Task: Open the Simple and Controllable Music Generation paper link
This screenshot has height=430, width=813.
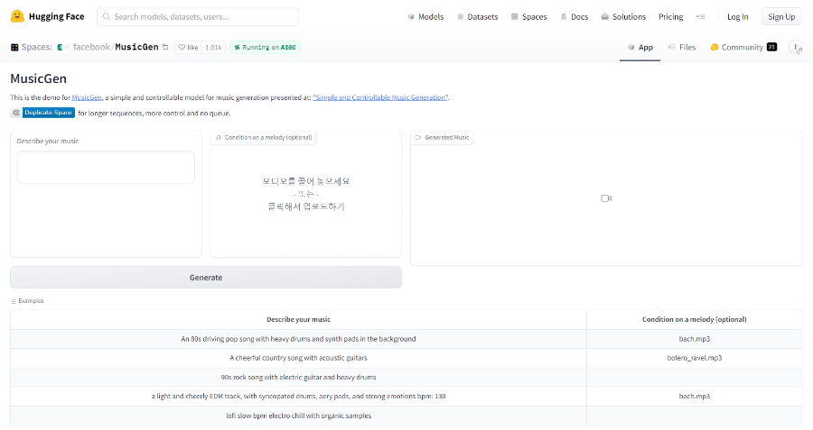Action: (380, 97)
